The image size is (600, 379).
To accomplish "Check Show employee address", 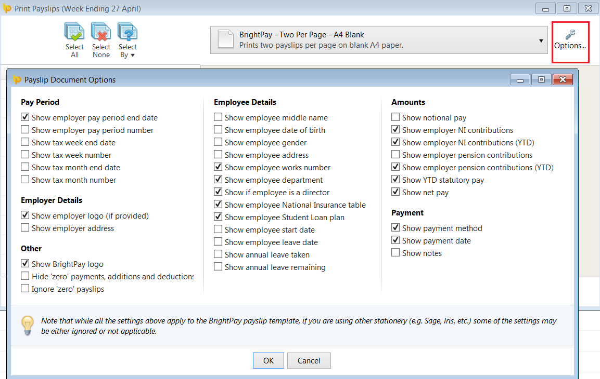I will coord(218,155).
